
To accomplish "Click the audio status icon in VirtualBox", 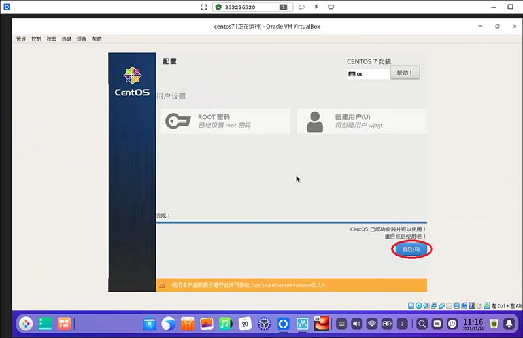I will click(426, 305).
